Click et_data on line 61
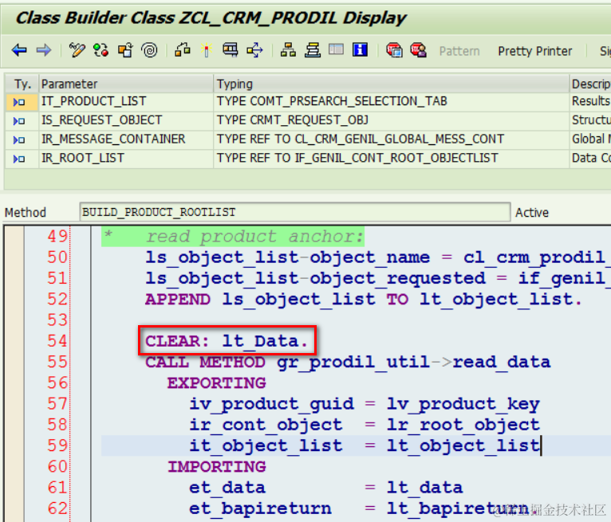Viewport: 611px width, 522px height. 227,488
